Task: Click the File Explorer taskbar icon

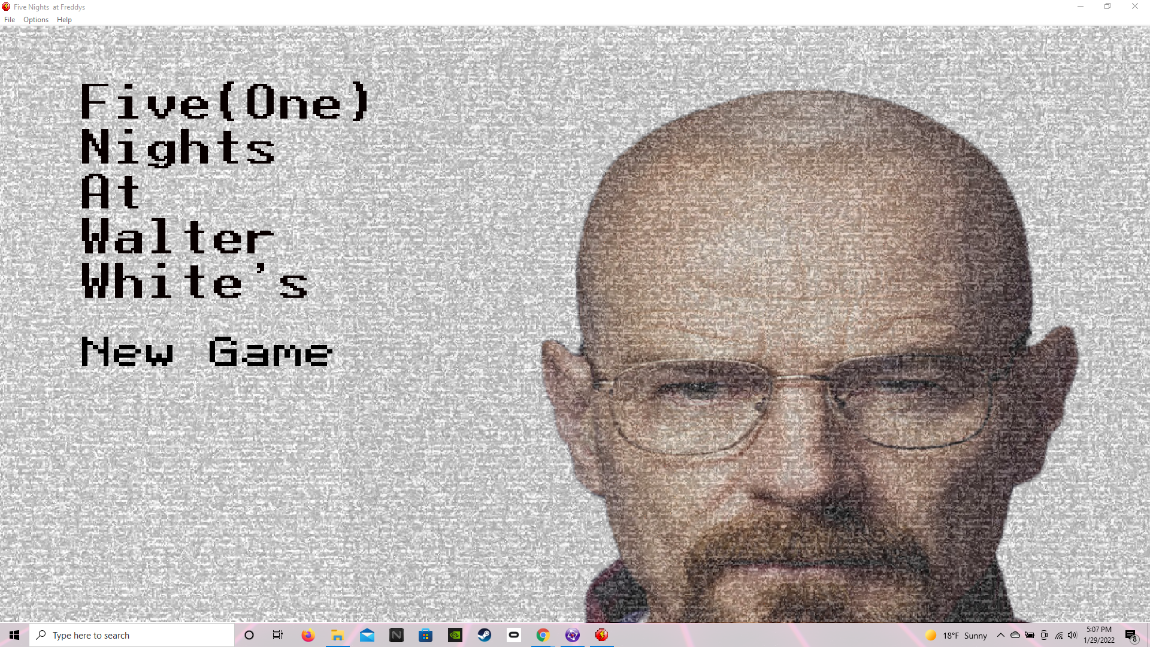Action: [337, 635]
